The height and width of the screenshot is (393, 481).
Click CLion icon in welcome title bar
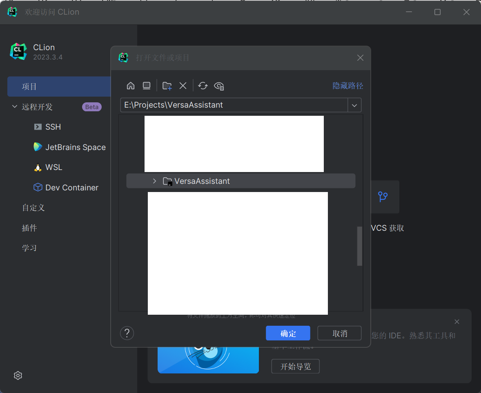(x=12, y=12)
